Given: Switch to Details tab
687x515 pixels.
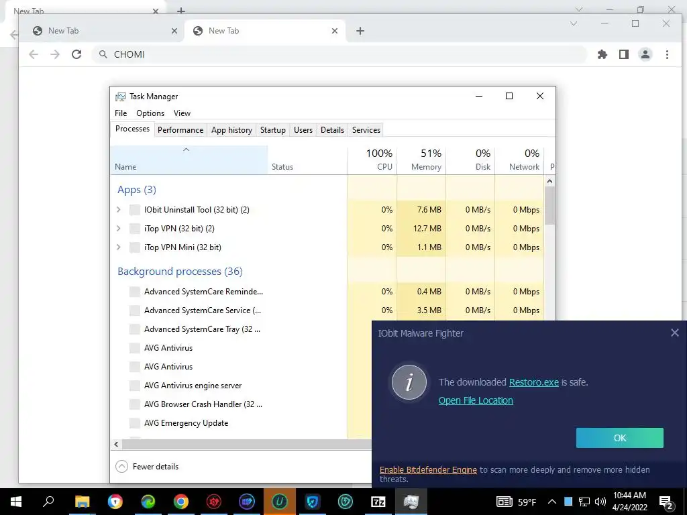Looking at the screenshot, I should [333, 130].
